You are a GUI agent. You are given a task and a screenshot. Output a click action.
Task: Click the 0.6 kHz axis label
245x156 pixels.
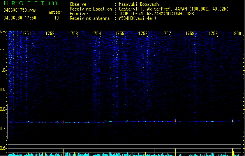click(3, 148)
